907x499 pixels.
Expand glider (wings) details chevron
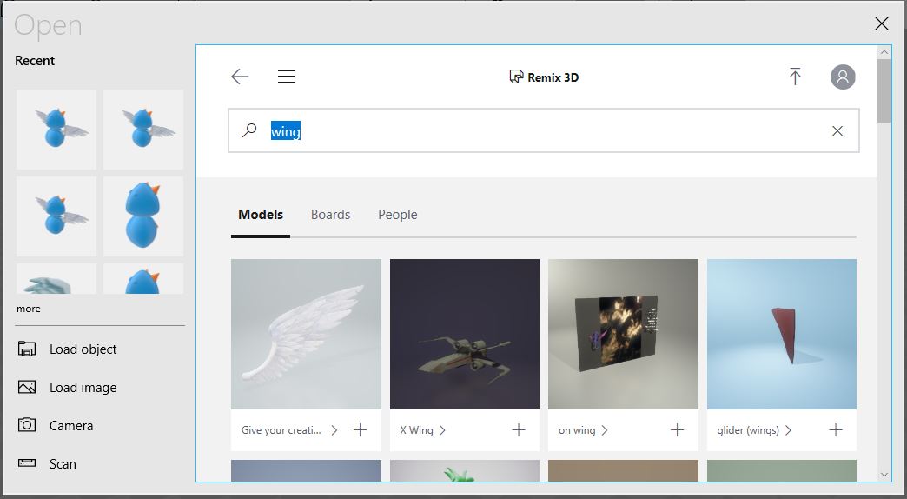pyautogui.click(x=789, y=430)
